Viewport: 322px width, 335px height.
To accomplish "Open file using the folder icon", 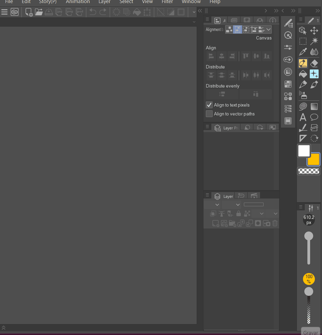I will (x=39, y=12).
